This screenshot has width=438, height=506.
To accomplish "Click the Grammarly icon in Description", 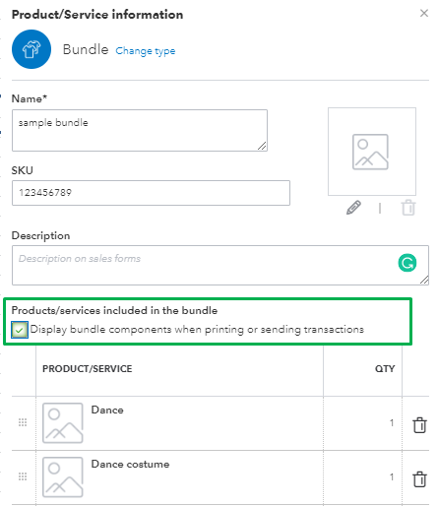I will point(407,263).
